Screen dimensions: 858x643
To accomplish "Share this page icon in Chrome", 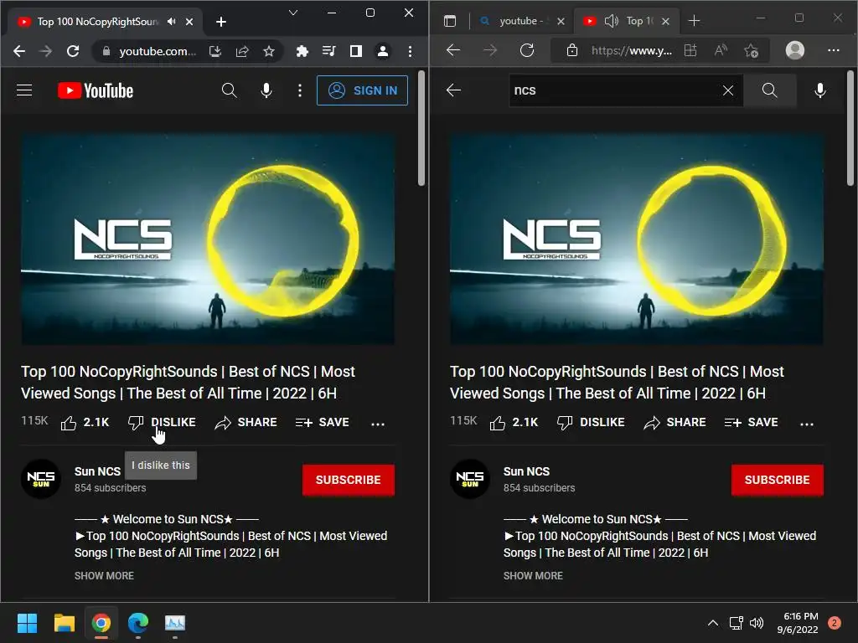I will click(242, 51).
